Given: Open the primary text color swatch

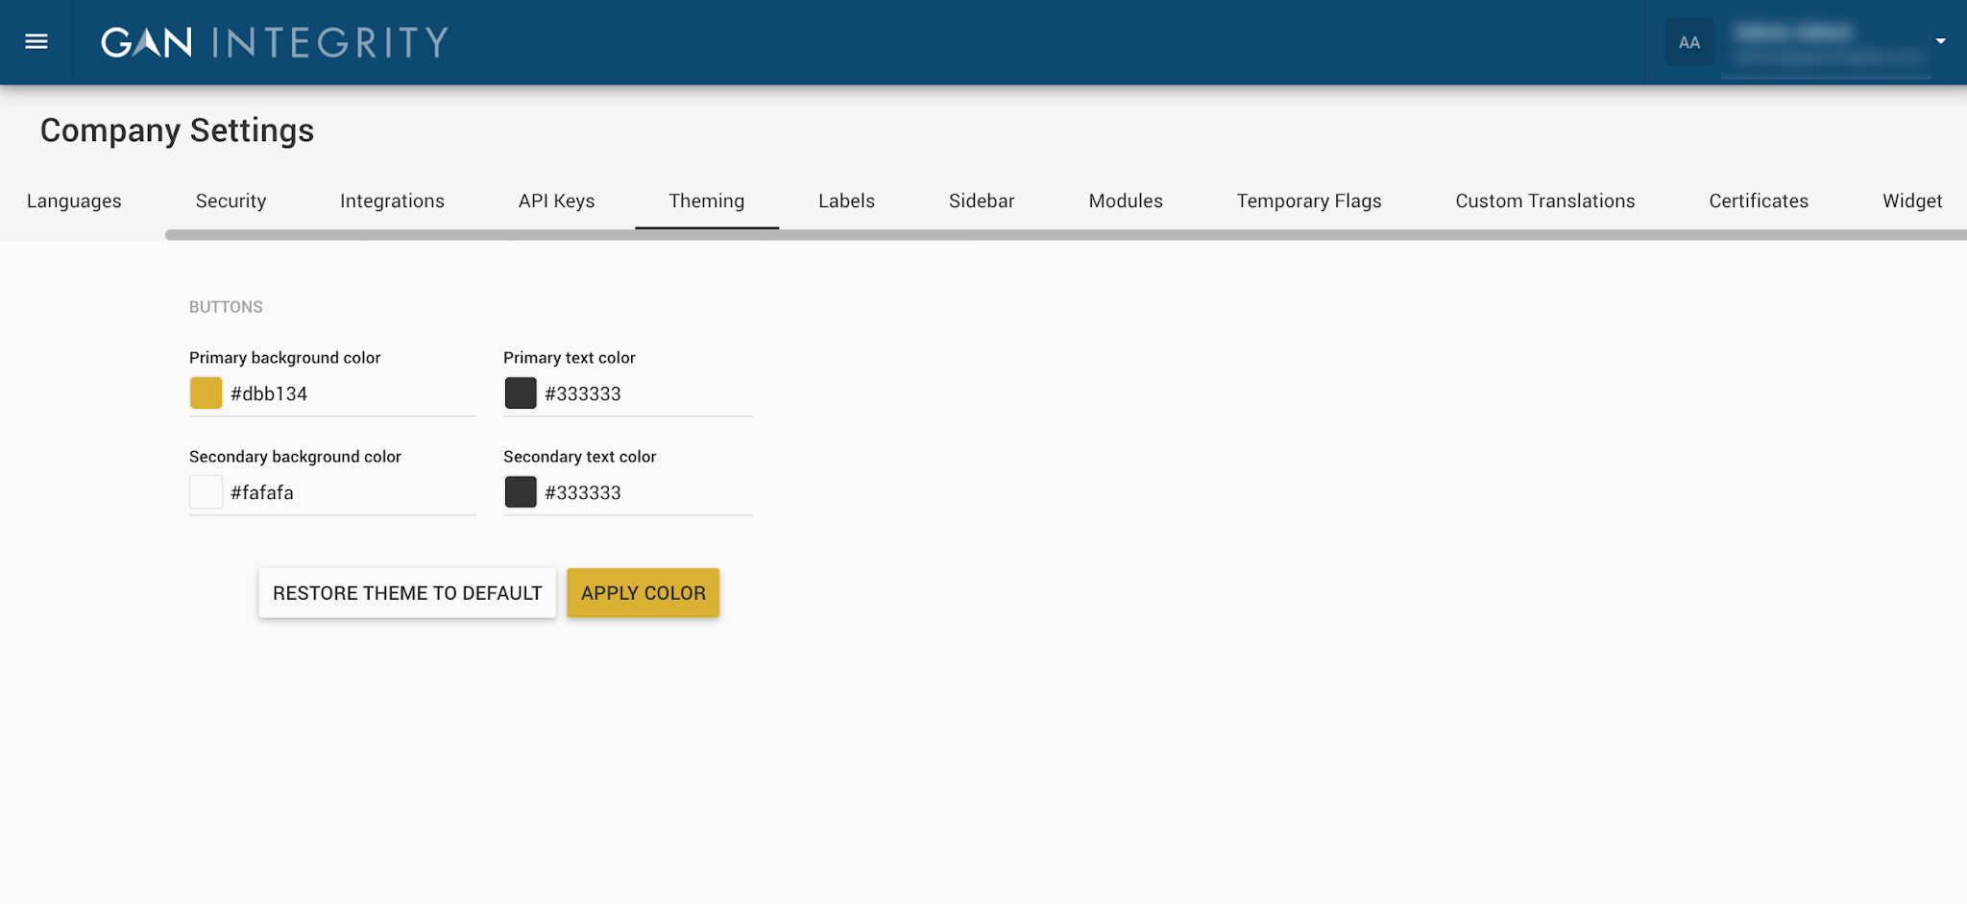Looking at the screenshot, I should coord(521,393).
